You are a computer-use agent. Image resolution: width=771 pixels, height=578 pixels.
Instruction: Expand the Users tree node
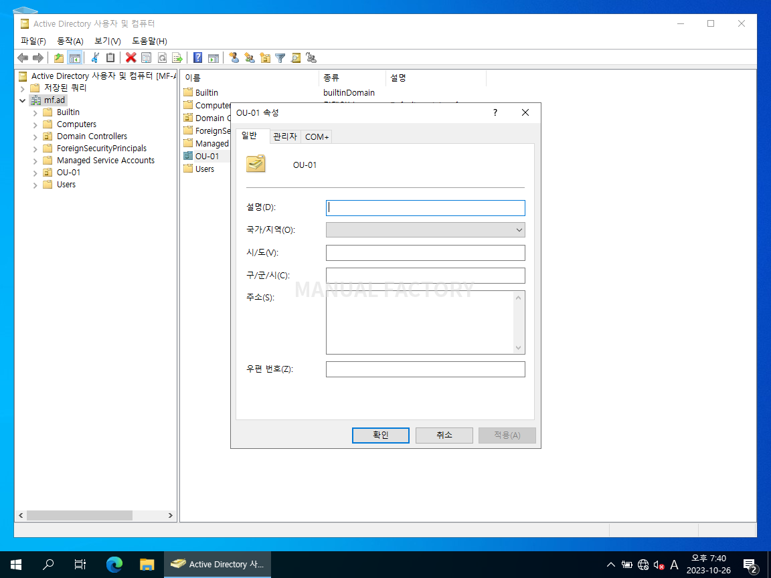(35, 185)
